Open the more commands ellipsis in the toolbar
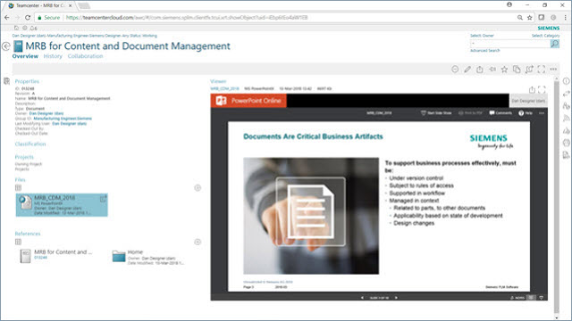The width and height of the screenshot is (572, 321). point(553,70)
